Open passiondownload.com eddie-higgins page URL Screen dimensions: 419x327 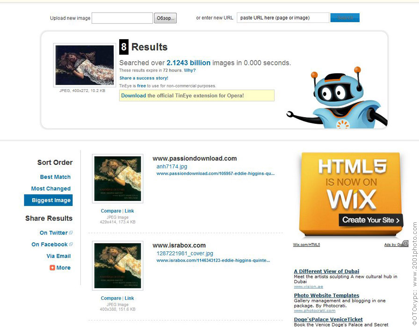point(216,173)
